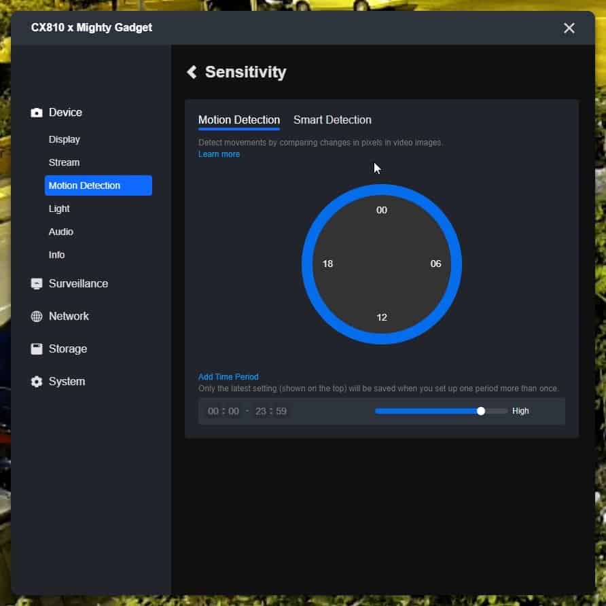Viewport: 606px width, 606px height.
Task: Switch to the Smart Detection tab
Action: tap(332, 120)
